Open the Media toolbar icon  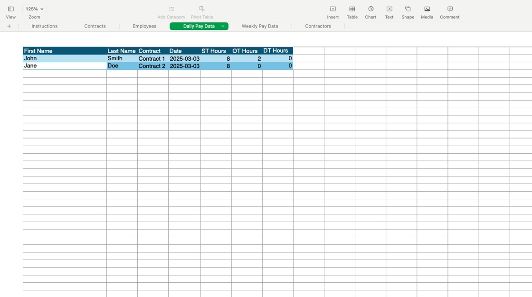tap(427, 9)
